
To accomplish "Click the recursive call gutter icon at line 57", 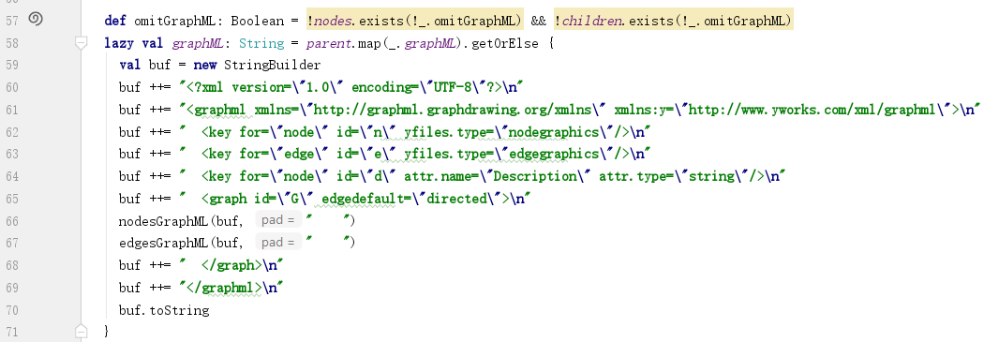I will [36, 20].
